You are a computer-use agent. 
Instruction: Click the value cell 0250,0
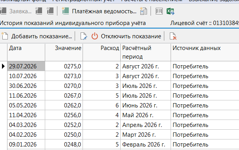tap(64, 134)
